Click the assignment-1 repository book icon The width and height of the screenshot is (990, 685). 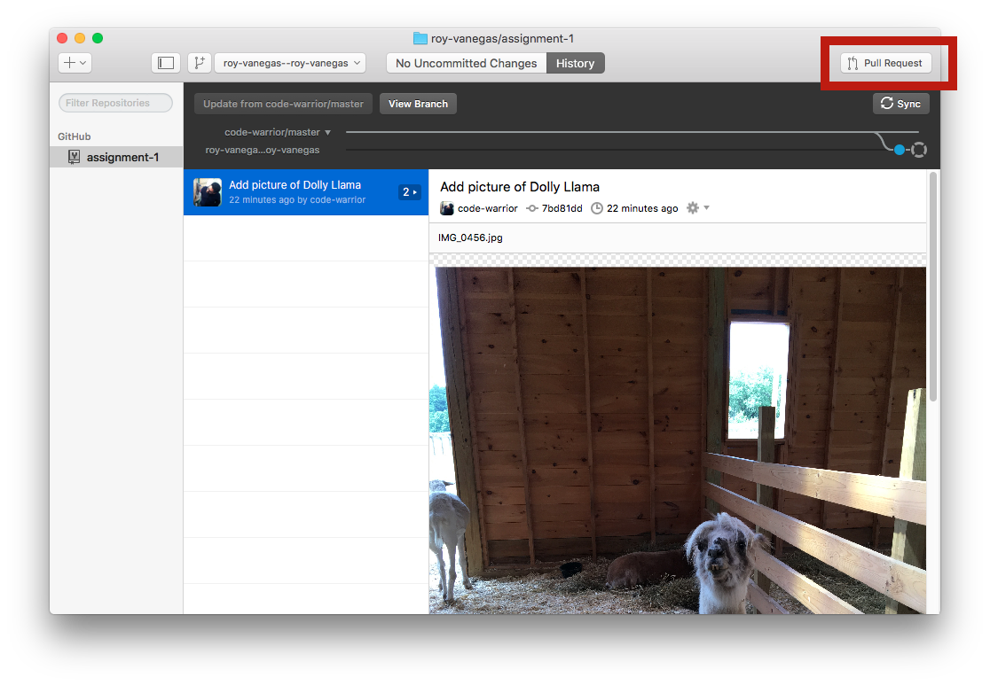pos(74,157)
